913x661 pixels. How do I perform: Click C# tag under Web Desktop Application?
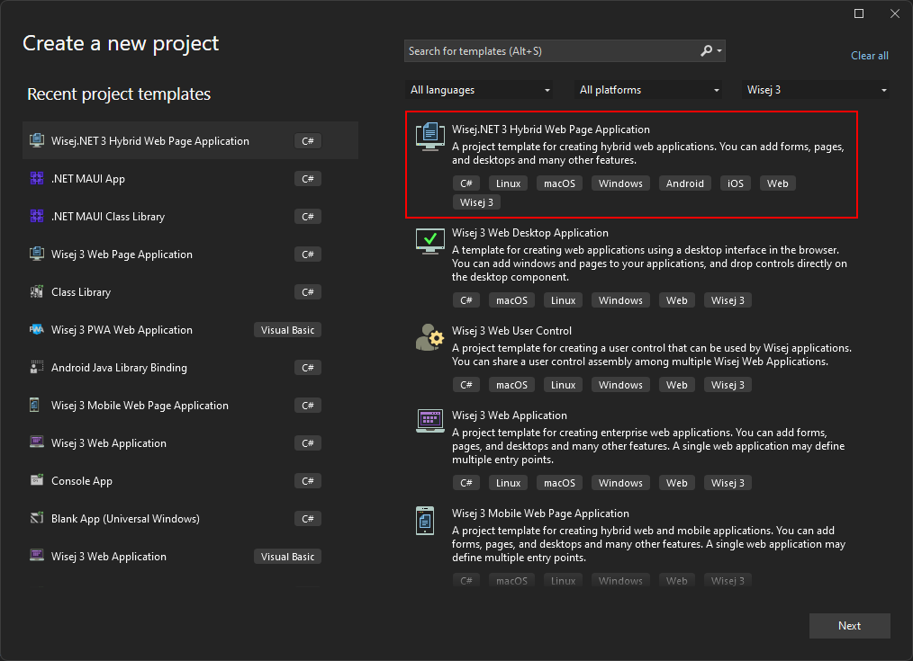466,300
